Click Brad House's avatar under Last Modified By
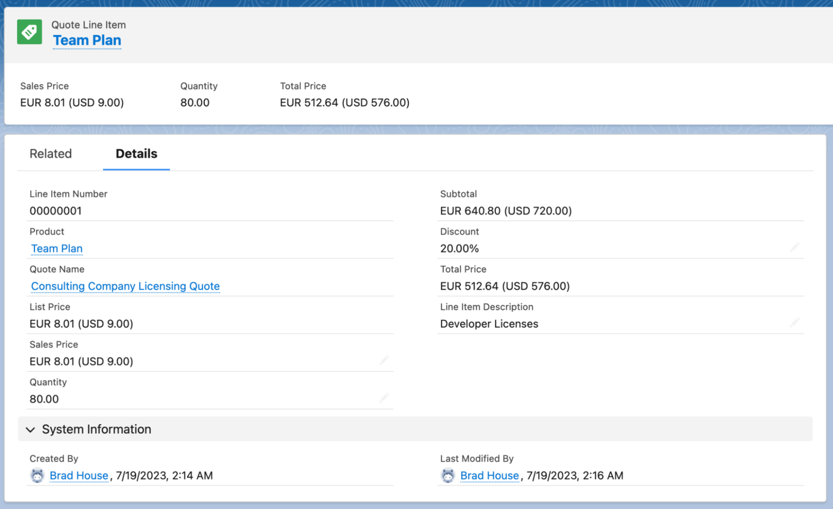Screen dimensions: 833x509 (x=448, y=475)
